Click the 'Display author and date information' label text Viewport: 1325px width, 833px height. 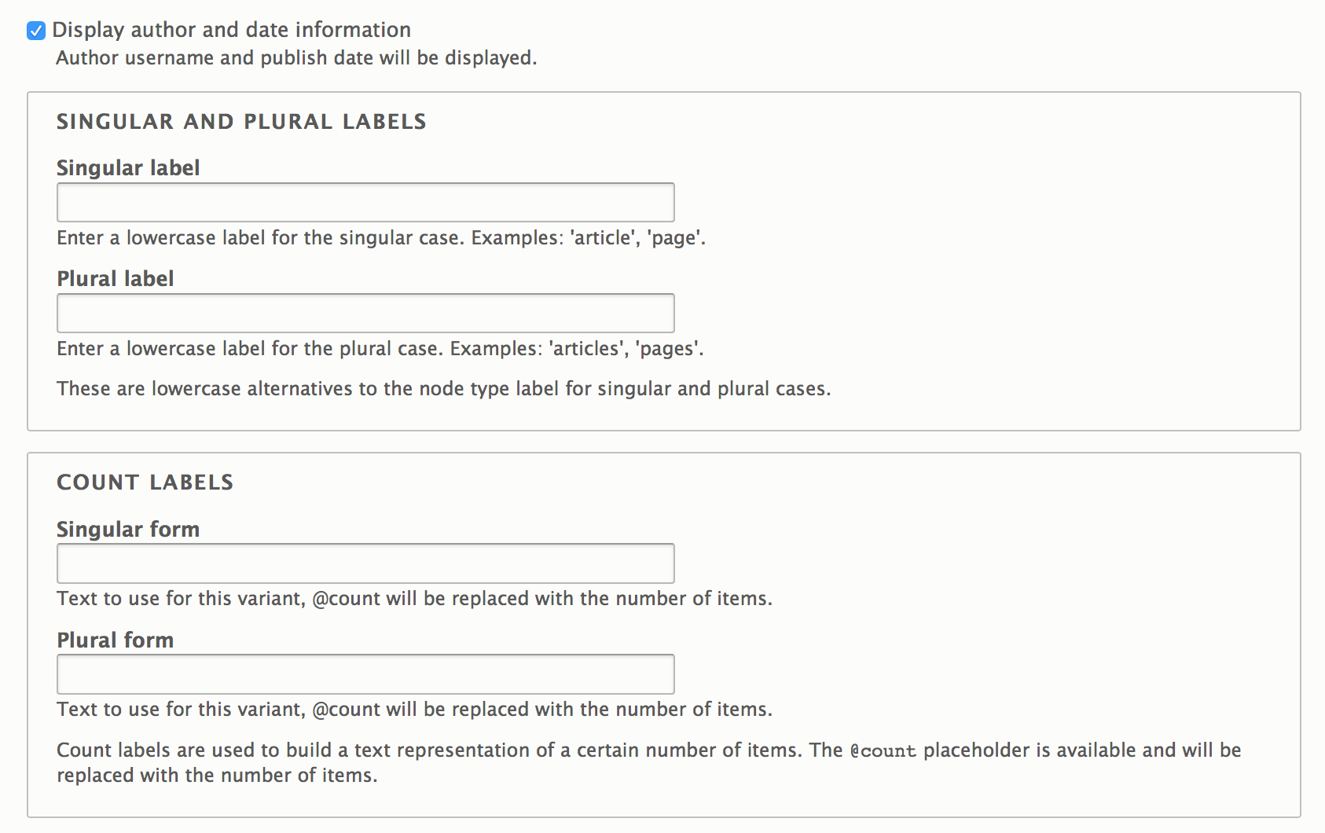[231, 30]
